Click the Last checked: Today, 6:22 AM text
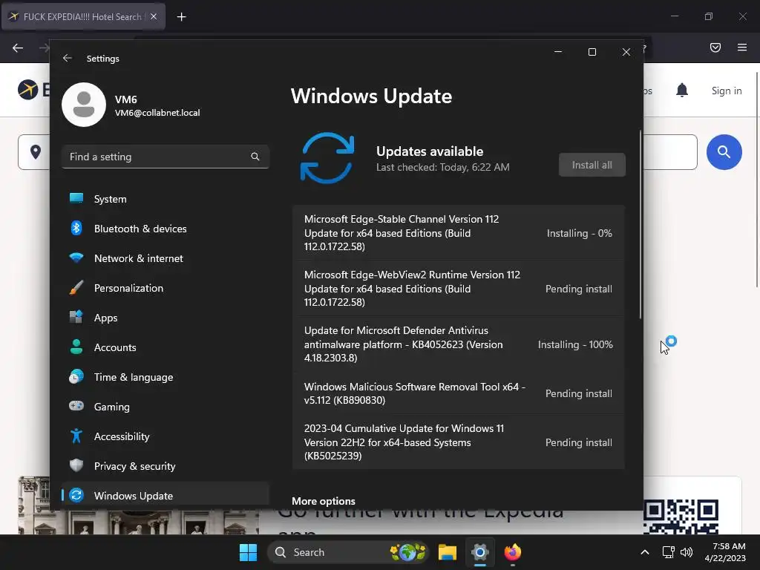 [x=442, y=167]
